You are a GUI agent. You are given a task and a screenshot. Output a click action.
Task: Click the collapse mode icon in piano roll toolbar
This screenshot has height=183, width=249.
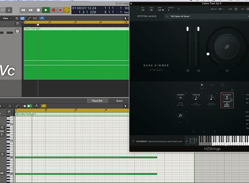[10, 106]
